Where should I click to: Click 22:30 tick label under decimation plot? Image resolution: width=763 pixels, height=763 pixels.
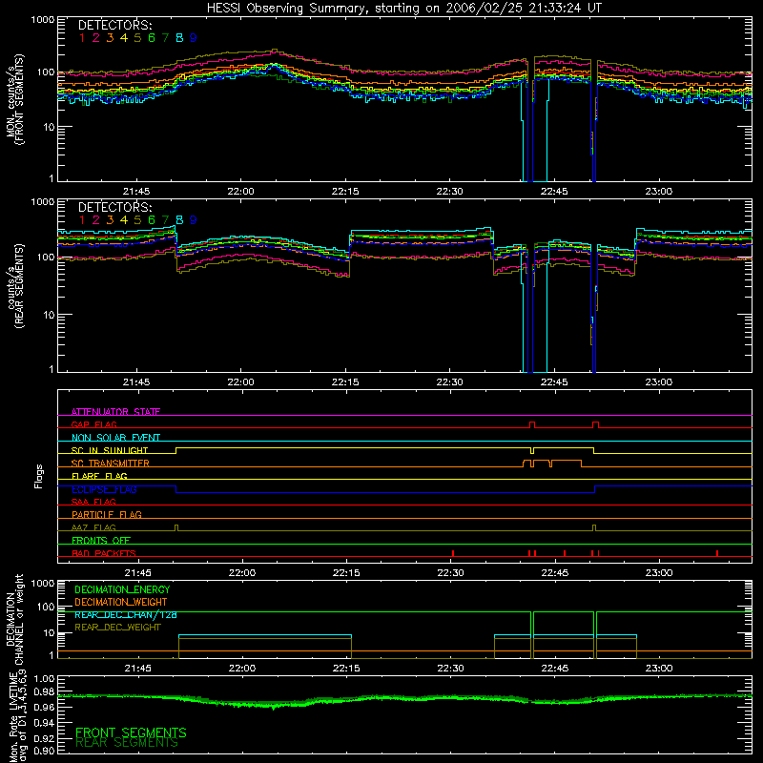450,669
